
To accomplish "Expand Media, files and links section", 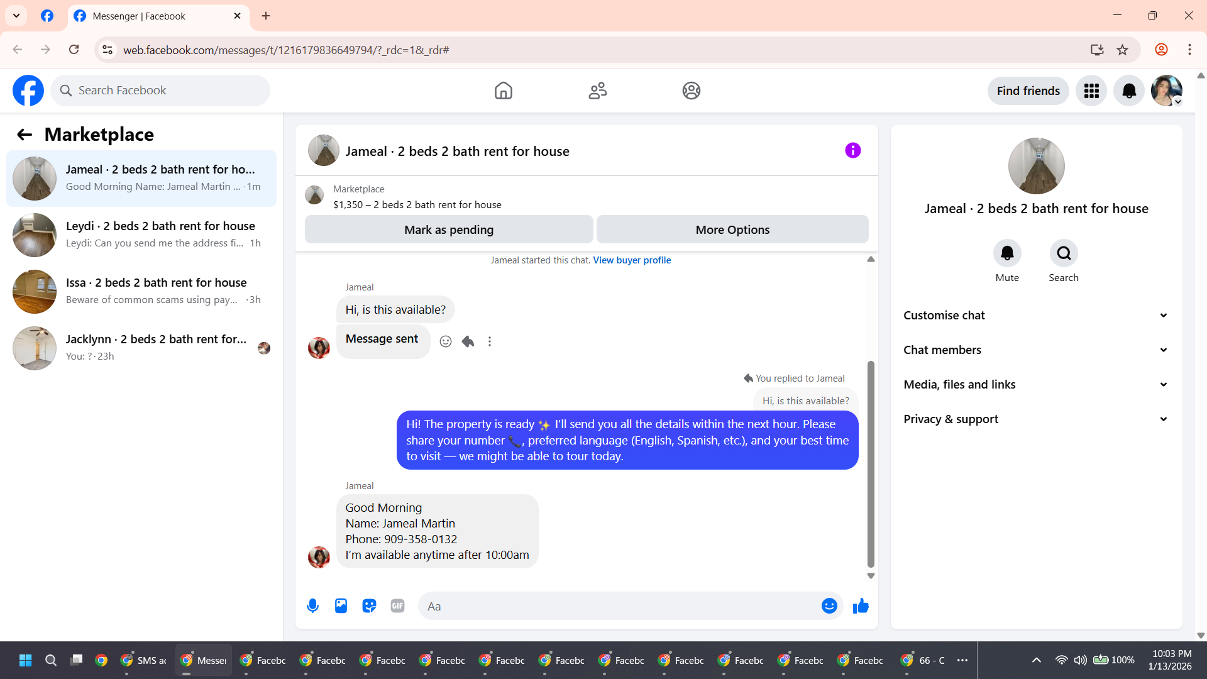I will (1036, 385).
